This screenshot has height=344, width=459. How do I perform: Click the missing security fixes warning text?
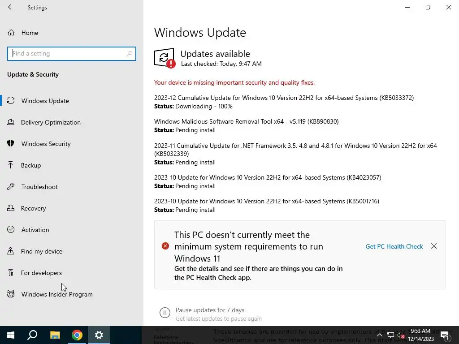point(234,83)
